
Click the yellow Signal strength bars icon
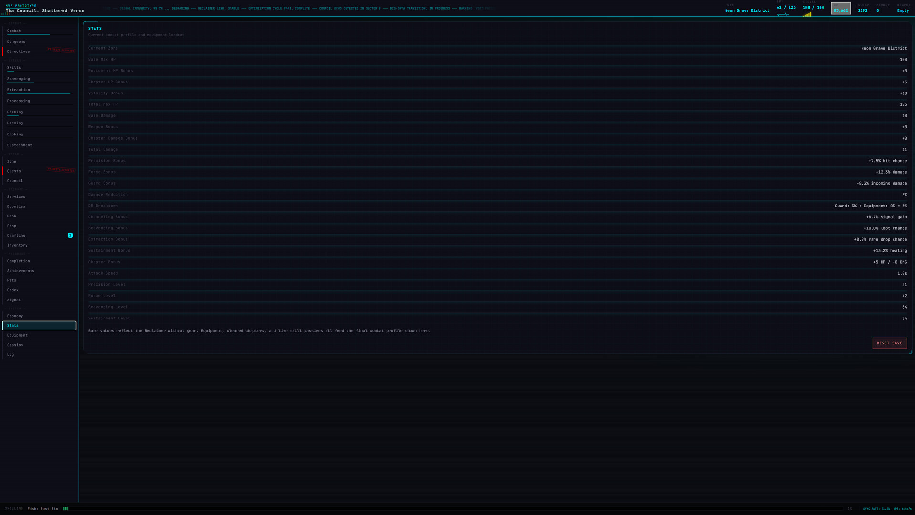coord(807,15)
